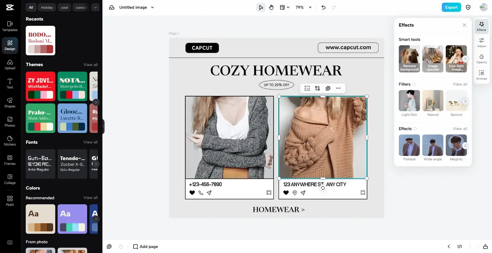Open the Text sidebar panel

(10, 83)
